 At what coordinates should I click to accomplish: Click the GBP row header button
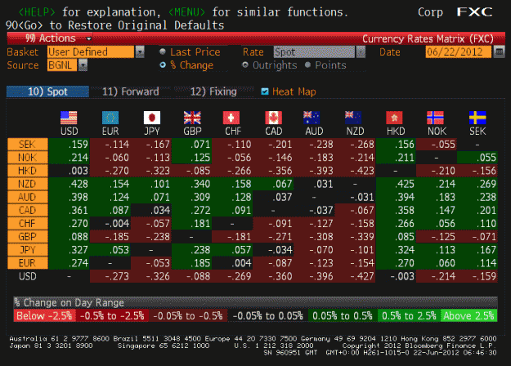[28, 237]
